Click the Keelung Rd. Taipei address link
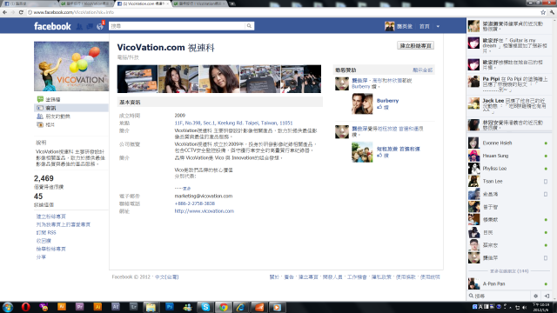 click(x=233, y=123)
